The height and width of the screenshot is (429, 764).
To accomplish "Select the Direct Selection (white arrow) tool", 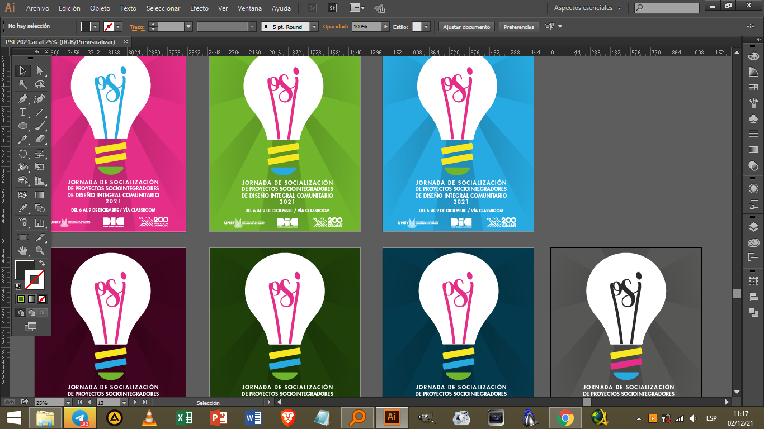I will click(40, 71).
